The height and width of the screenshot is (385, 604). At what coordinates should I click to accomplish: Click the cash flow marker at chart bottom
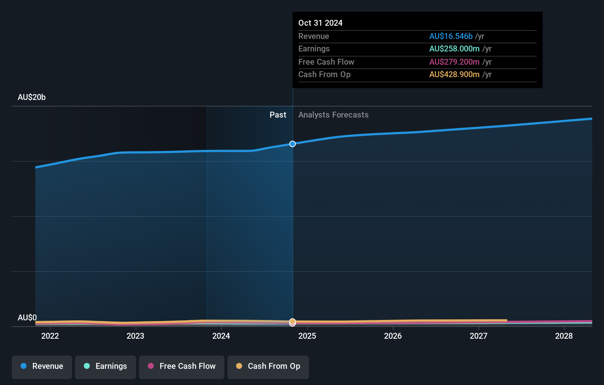[292, 322]
